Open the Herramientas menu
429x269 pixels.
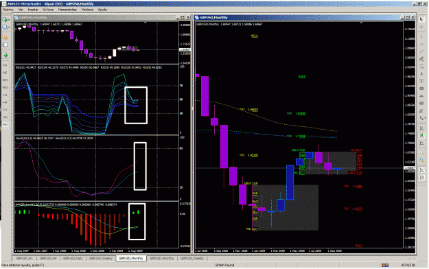coord(67,10)
